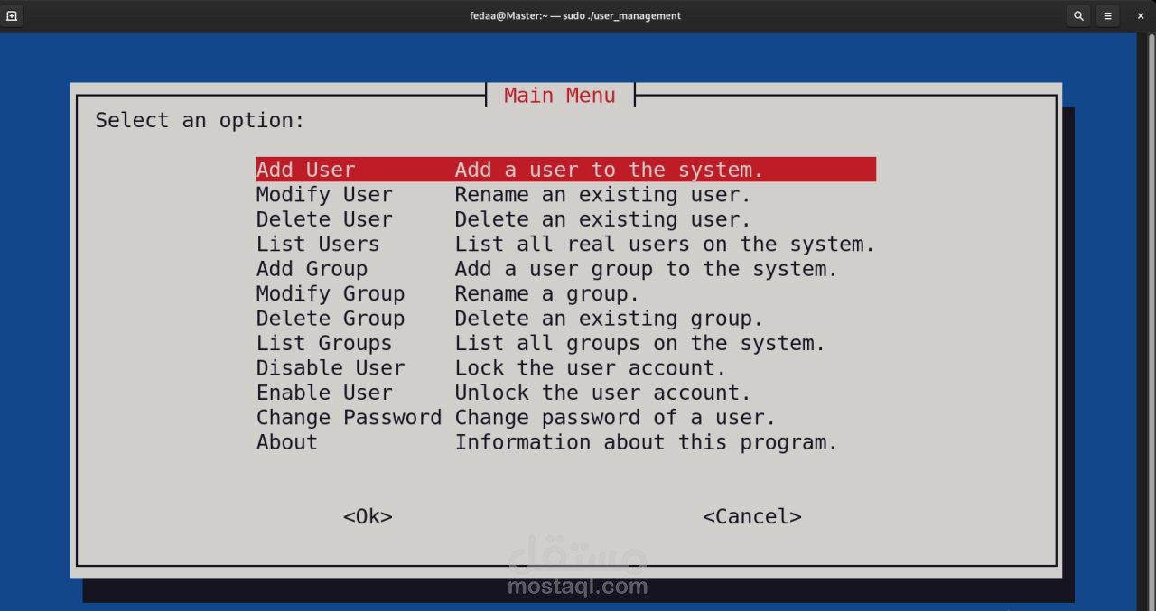Click 'Add a user group to the system.' text
The image size is (1156, 611).
pyautogui.click(x=647, y=269)
